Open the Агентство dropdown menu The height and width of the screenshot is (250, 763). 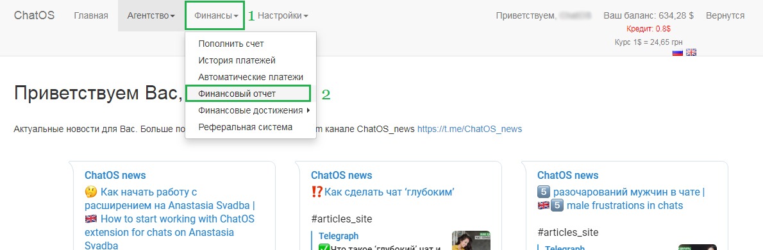[x=151, y=15]
